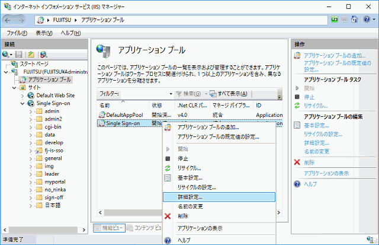This screenshot has height=245, width=379.
Task: Open the filter dropdown arrow
Action: click(x=171, y=94)
